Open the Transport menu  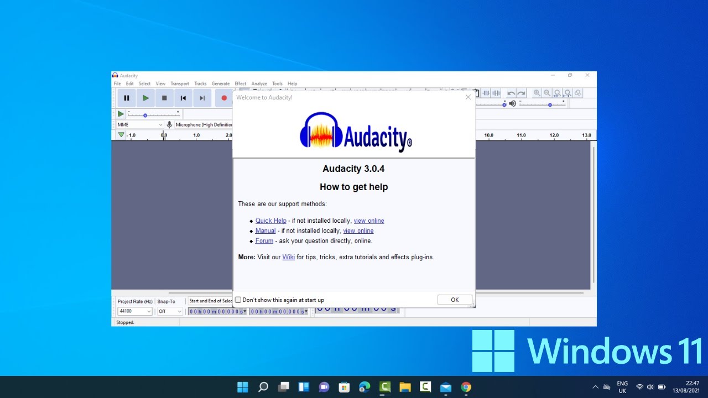pyautogui.click(x=180, y=83)
